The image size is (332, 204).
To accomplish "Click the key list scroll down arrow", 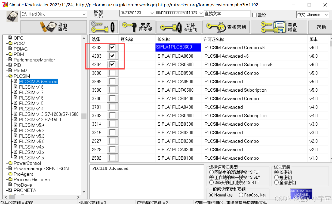I will (330, 159).
